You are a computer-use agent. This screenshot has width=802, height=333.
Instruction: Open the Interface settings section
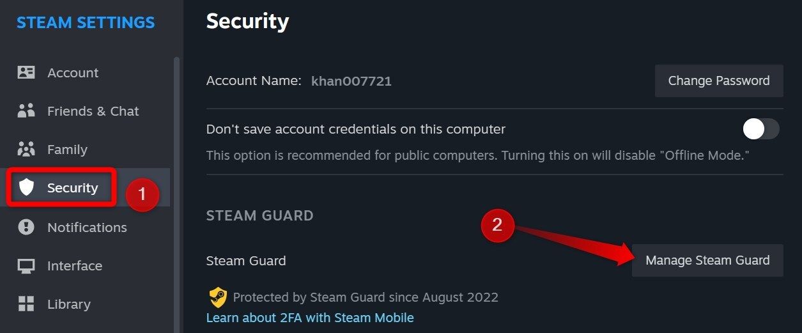pos(74,266)
